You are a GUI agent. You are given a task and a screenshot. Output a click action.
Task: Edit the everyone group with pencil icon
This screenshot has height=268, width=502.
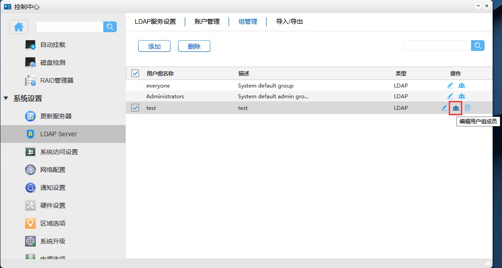(x=450, y=85)
